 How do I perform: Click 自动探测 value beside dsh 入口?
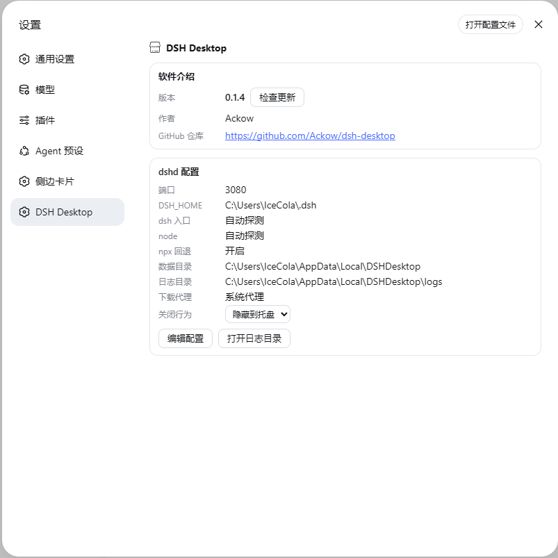[x=245, y=221]
